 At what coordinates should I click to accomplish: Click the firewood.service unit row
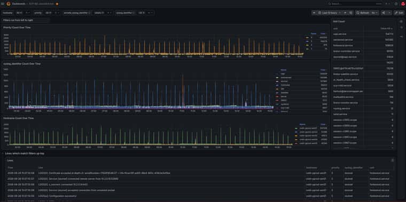coord(363,45)
